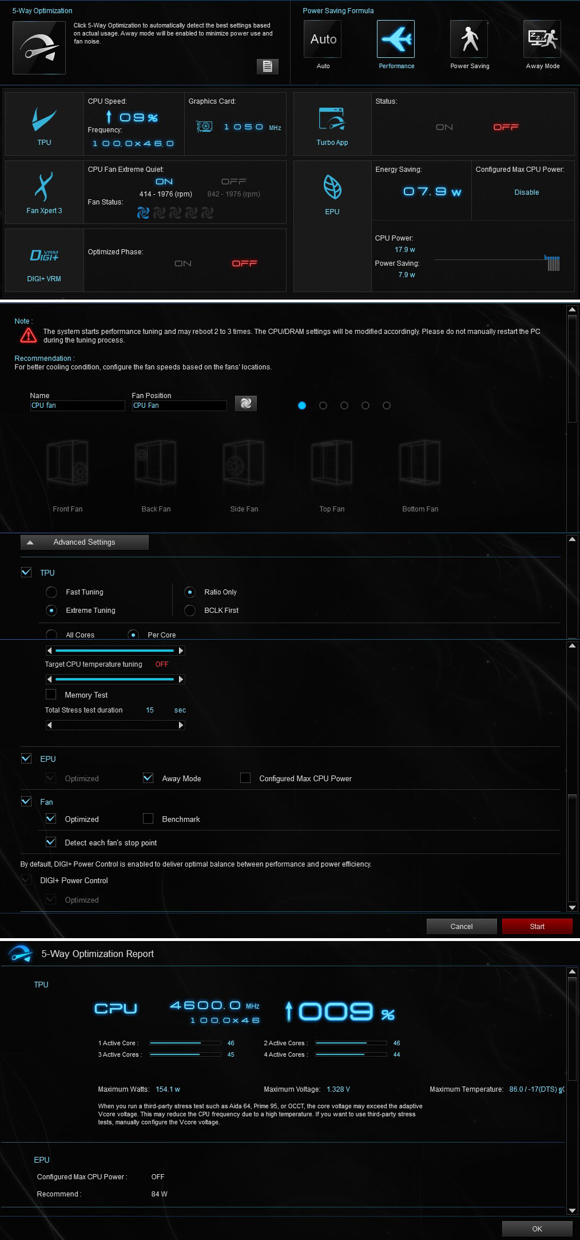The image size is (580, 1240).
Task: Select the second fan page dot
Action: coord(323,406)
